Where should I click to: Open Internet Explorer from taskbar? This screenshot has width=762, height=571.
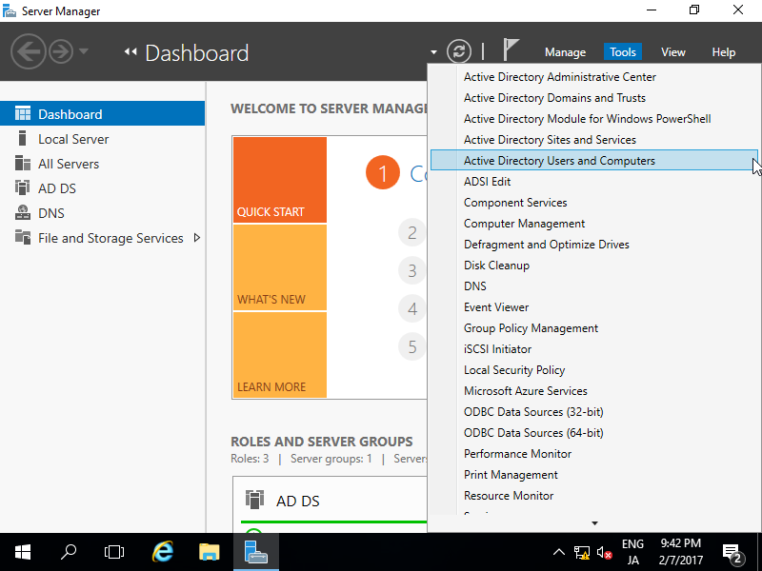point(163,552)
